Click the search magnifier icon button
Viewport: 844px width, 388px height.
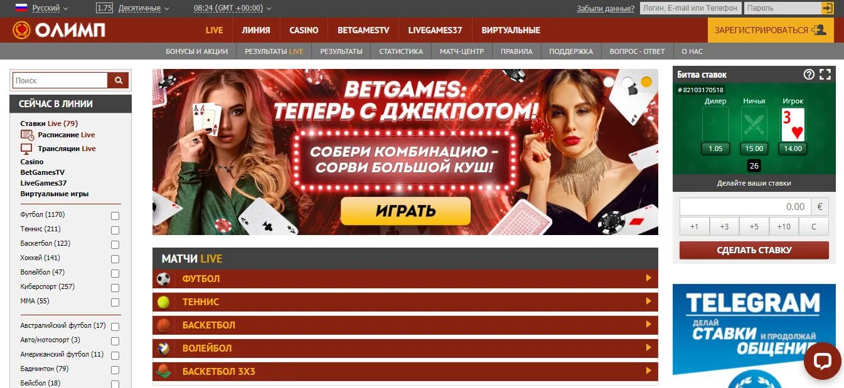click(x=118, y=80)
